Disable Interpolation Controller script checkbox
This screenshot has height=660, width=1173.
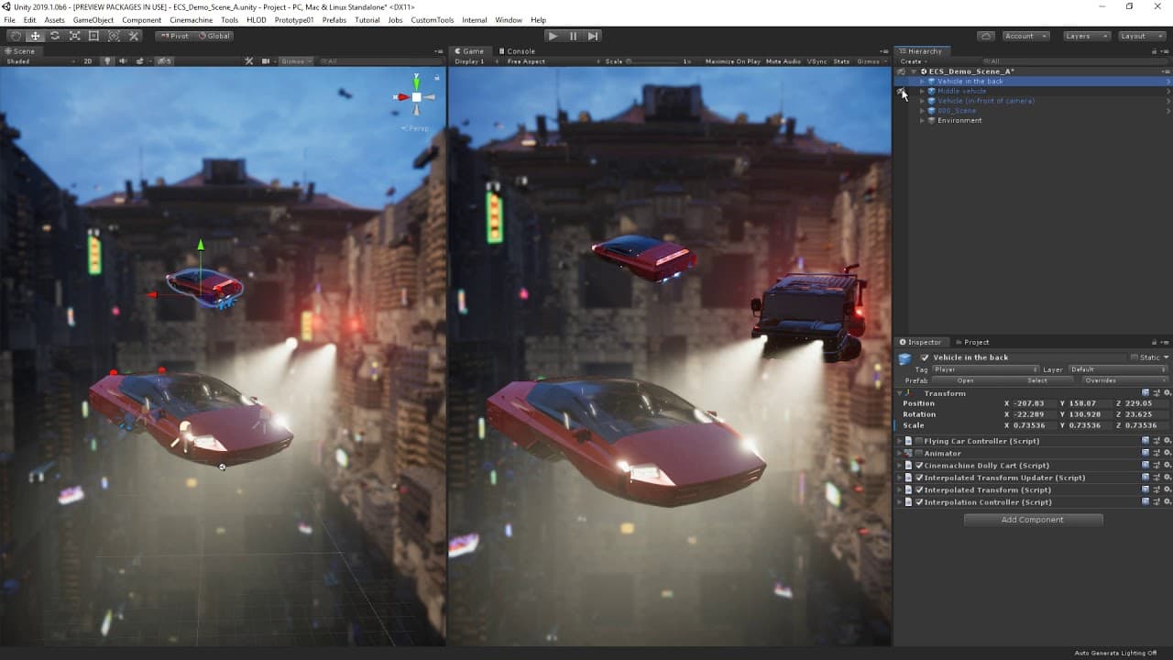point(919,502)
